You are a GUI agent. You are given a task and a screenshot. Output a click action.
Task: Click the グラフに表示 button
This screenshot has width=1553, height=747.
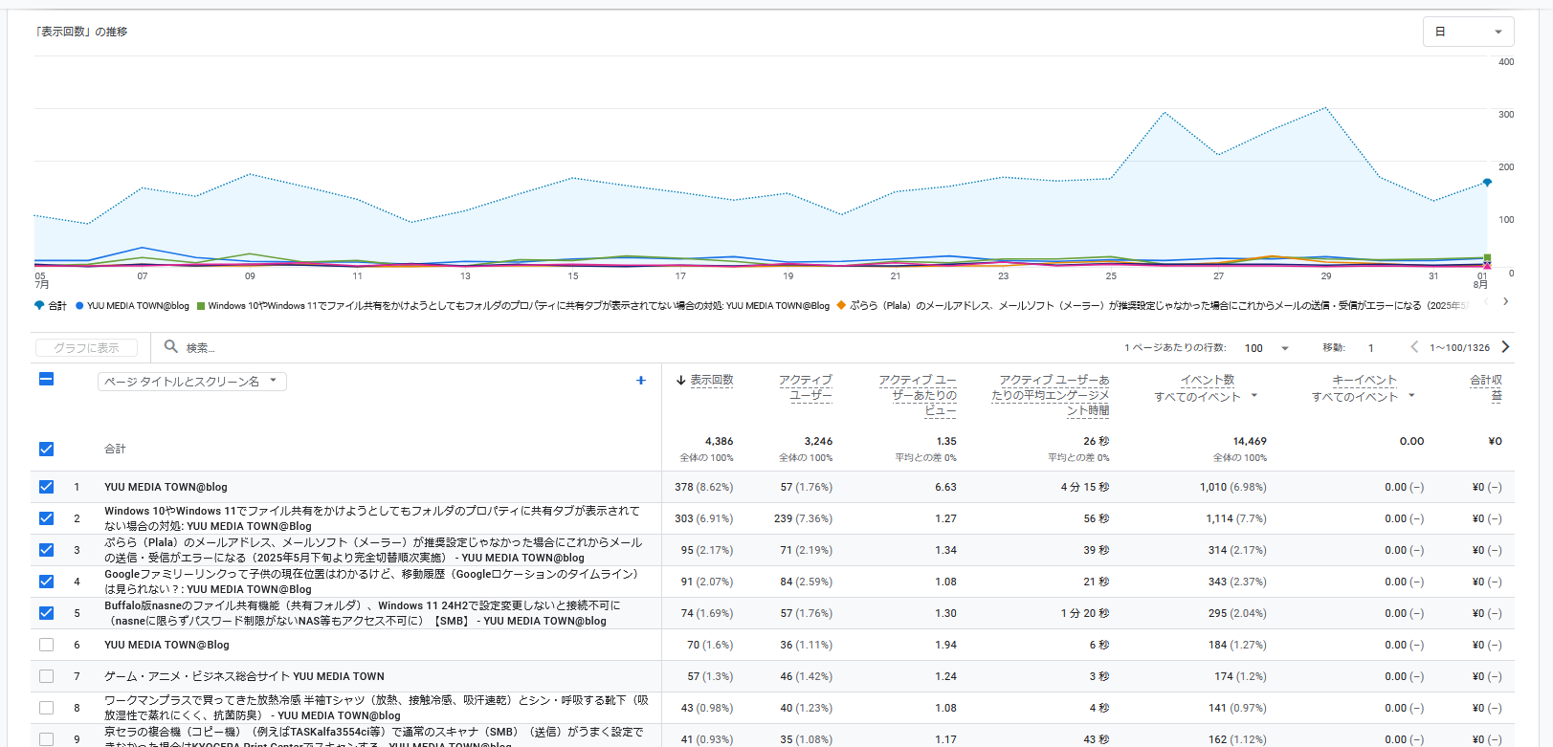point(86,348)
